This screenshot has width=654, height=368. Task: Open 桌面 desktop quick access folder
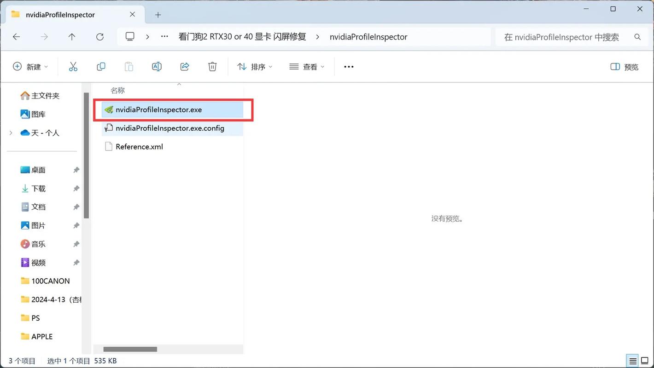point(33,170)
